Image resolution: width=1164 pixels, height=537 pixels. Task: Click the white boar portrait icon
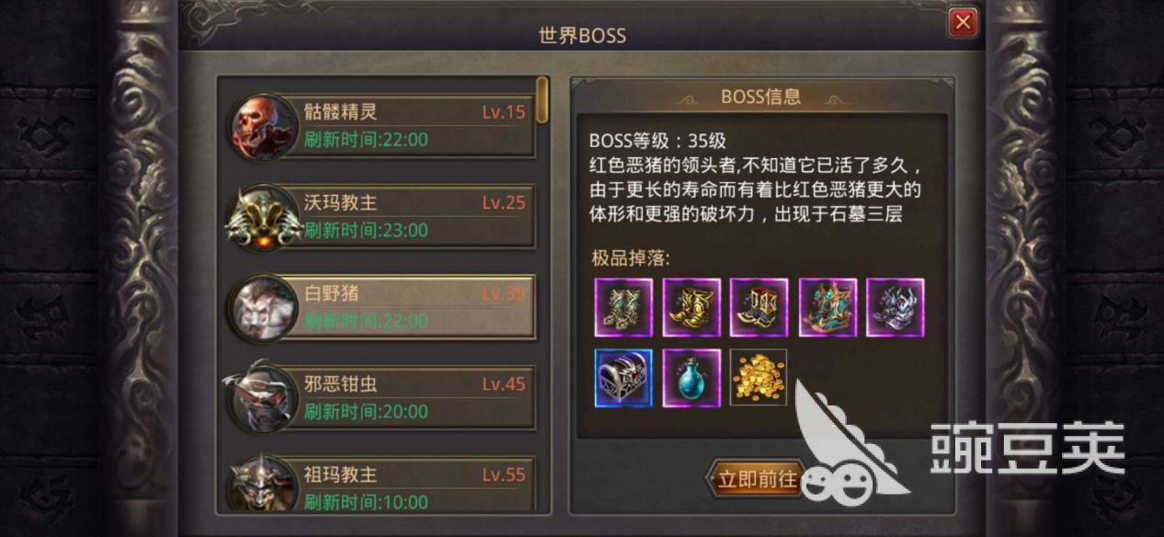pyautogui.click(x=262, y=307)
